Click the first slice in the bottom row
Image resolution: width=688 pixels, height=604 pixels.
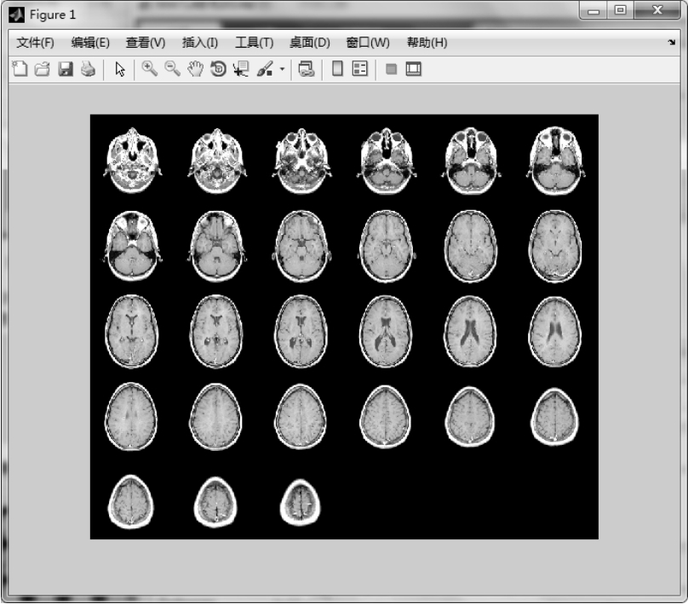point(131,501)
